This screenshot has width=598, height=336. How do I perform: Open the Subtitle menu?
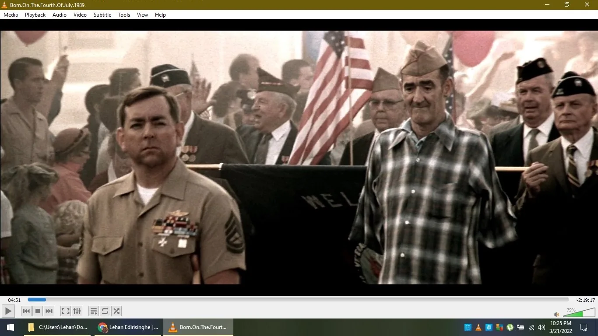pyautogui.click(x=102, y=14)
